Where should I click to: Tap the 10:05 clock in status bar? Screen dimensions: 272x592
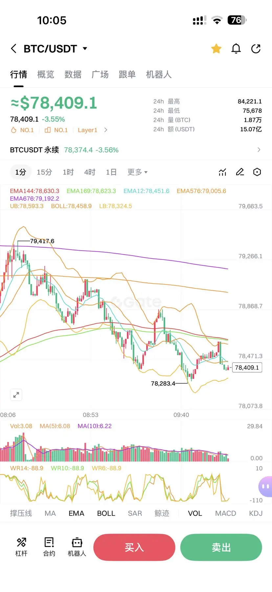click(x=52, y=20)
